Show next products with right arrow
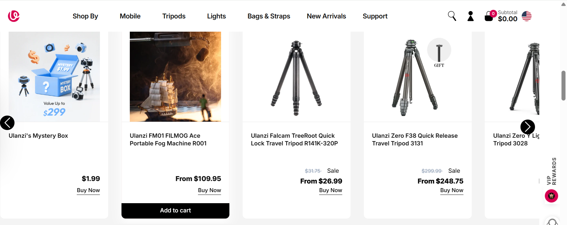Image resolution: width=567 pixels, height=225 pixels. click(528, 127)
